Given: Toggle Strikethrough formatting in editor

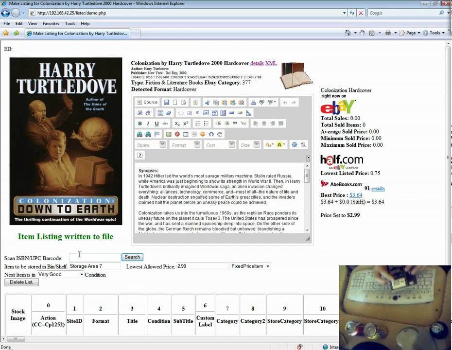Looking at the screenshot, I should point(165,123).
